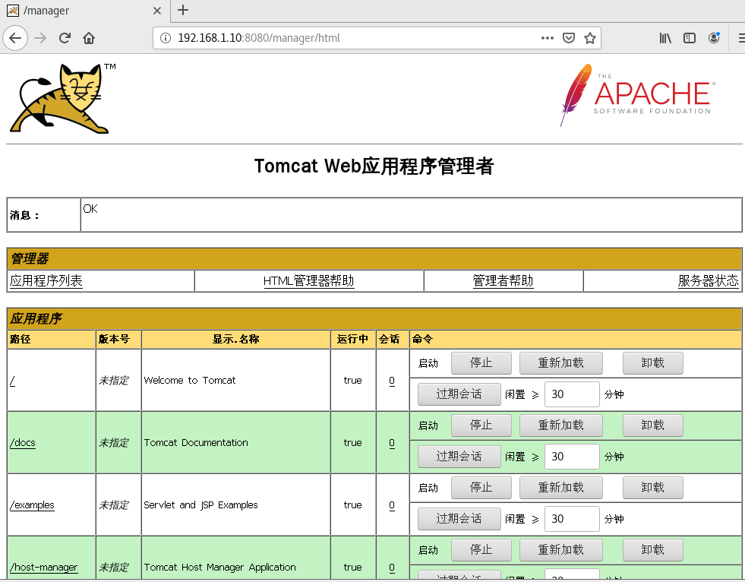Click session count 0 for /host-manager
Image resolution: width=745 pixels, height=582 pixels.
click(x=392, y=568)
